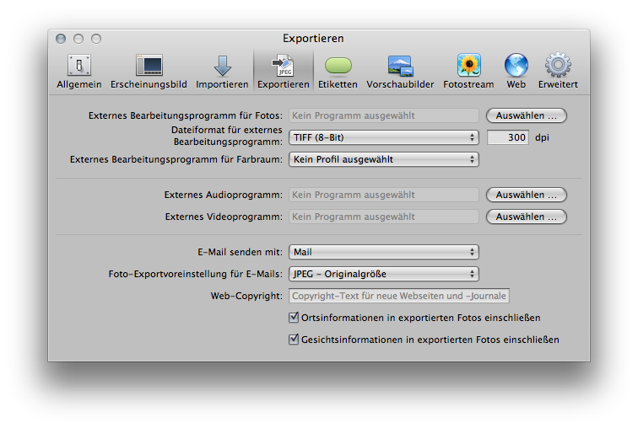
Task: Click Auswählen for Externes Videoprogramm
Action: (526, 217)
